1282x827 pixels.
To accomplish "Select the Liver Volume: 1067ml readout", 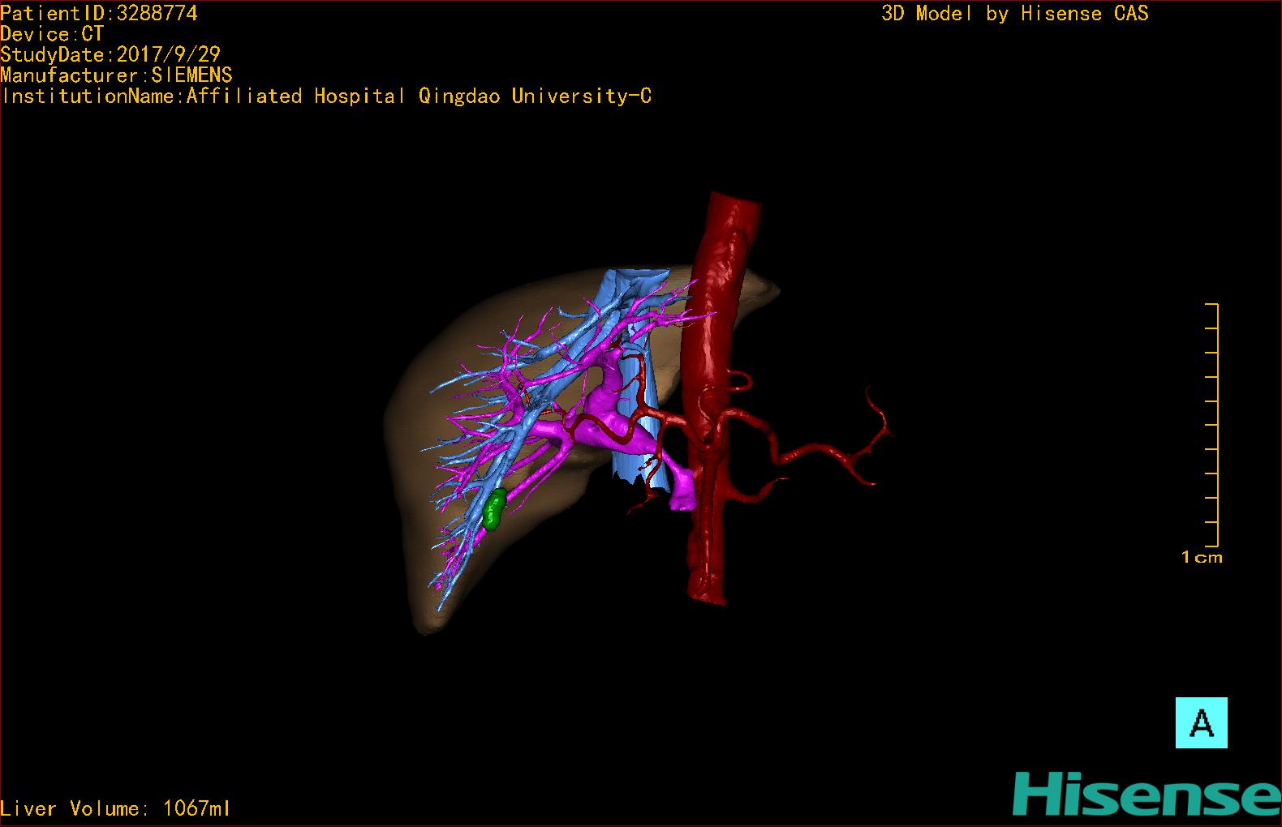I will point(116,808).
